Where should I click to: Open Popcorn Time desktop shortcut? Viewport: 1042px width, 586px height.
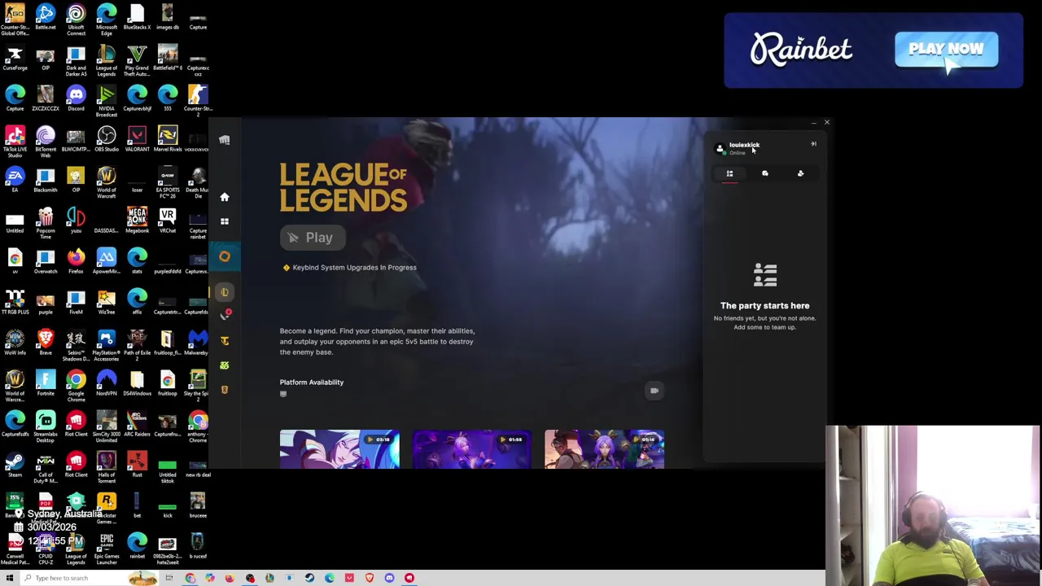point(46,223)
